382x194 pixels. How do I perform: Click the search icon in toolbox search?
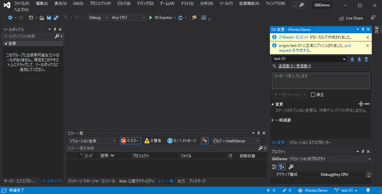57,36
